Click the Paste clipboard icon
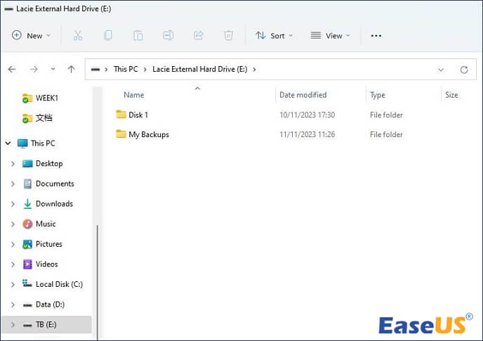The width and height of the screenshot is (483, 341). (x=138, y=35)
